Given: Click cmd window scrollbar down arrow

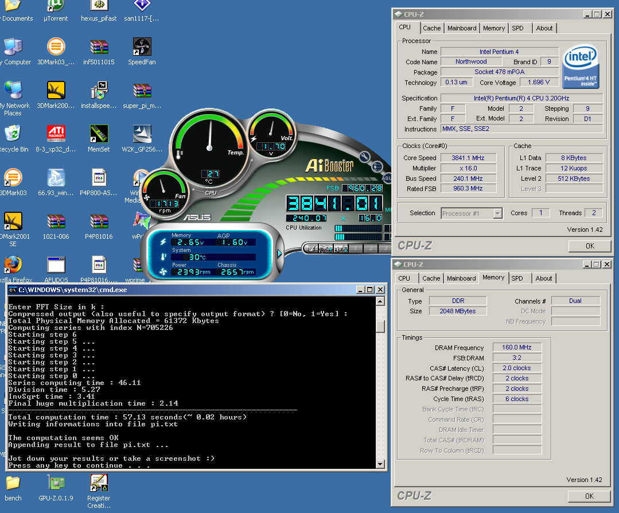Looking at the screenshot, I should 380,464.
